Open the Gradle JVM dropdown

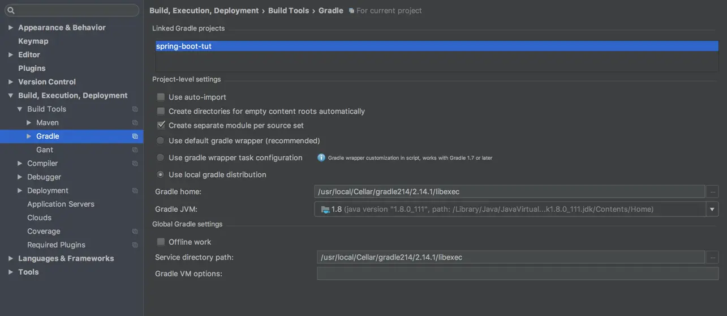coord(712,210)
